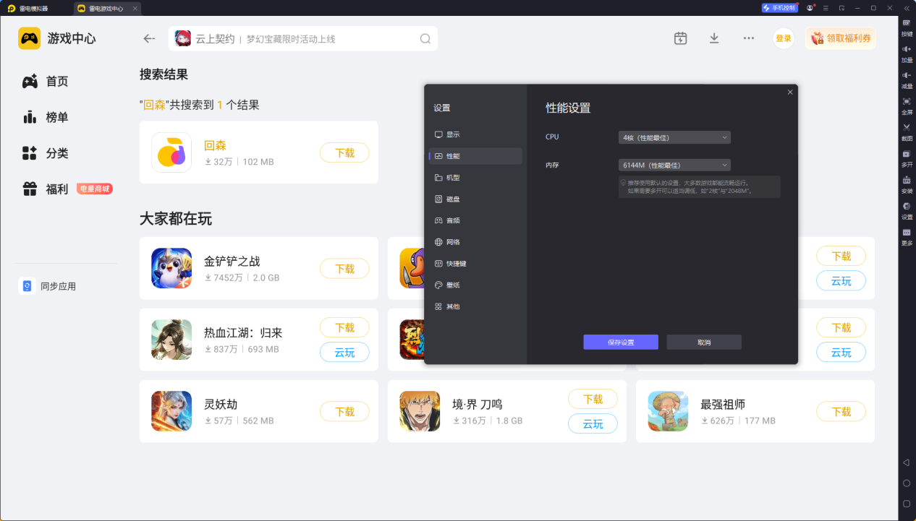Viewport: 916px width, 521px height.
Task: Click the 游戏中心 gamepad logo
Action: pyautogui.click(x=29, y=38)
